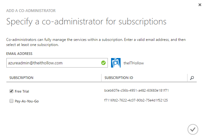
Task: Enable the Pay-As-You-Go checkbox
Action: [11, 101]
